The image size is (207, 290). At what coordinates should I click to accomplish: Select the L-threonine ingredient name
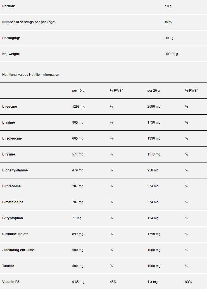tap(11, 186)
